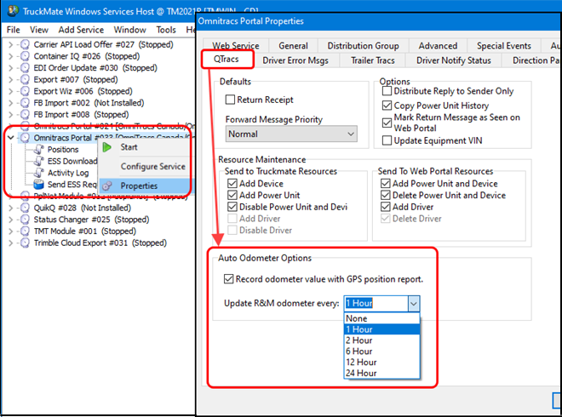Click the Carrier API Load Offer service icon

(x=25, y=44)
